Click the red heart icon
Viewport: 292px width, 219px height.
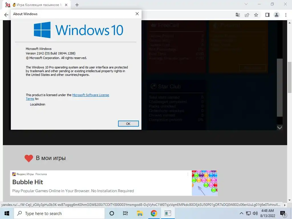click(29, 158)
